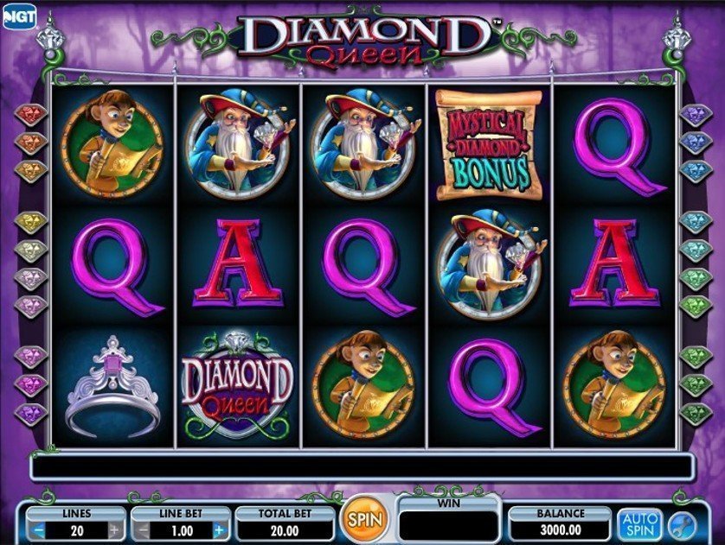Viewport: 725px width, 545px height.
Task: Click the Win amount display box
Action: (448, 524)
